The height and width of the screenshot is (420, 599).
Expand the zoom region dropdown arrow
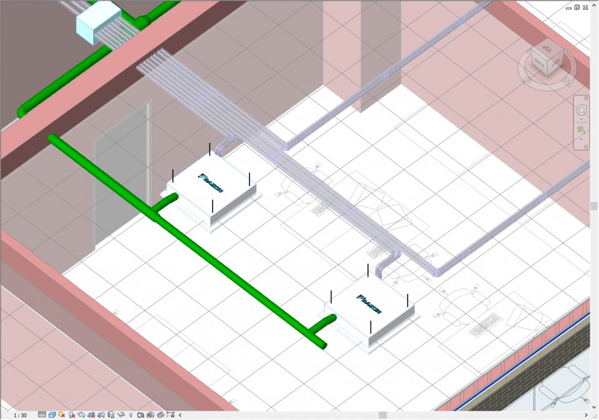click(x=582, y=139)
